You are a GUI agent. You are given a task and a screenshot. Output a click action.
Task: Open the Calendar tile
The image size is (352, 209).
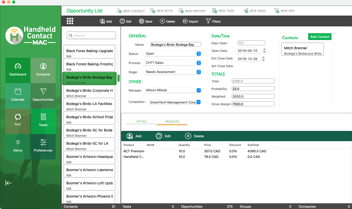click(x=18, y=95)
